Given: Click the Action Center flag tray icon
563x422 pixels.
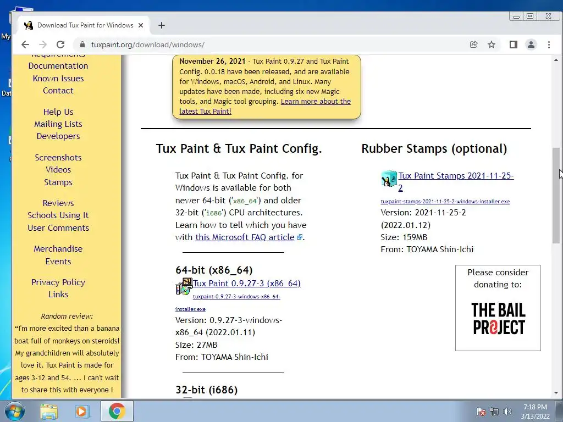Looking at the screenshot, I should point(481,412).
